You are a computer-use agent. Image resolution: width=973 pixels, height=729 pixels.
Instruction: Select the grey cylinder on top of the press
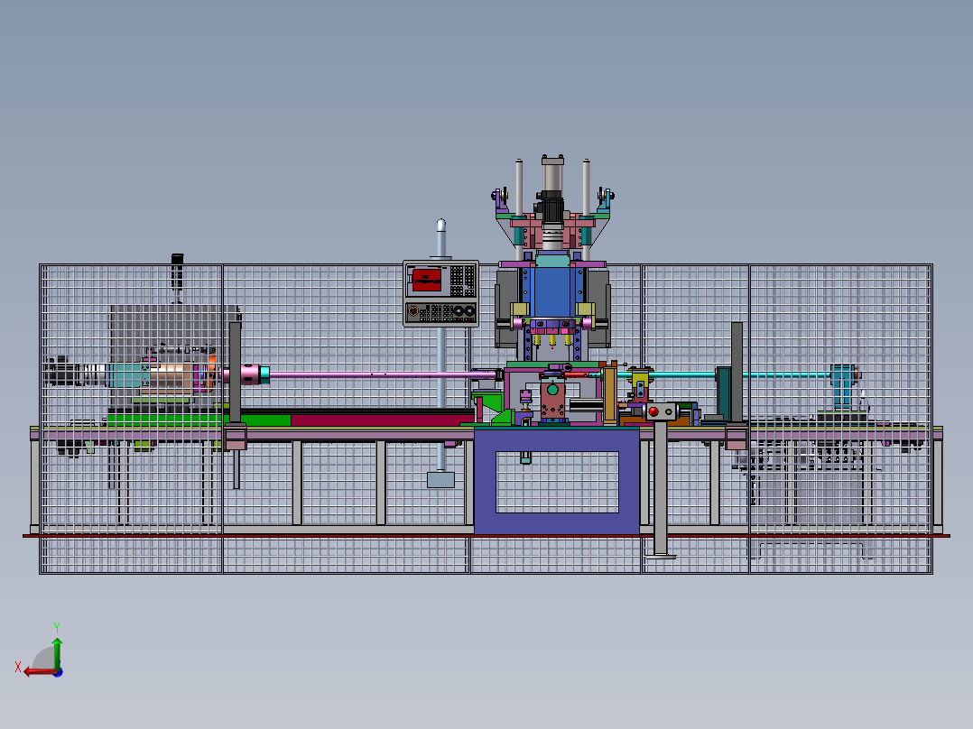coord(552,174)
